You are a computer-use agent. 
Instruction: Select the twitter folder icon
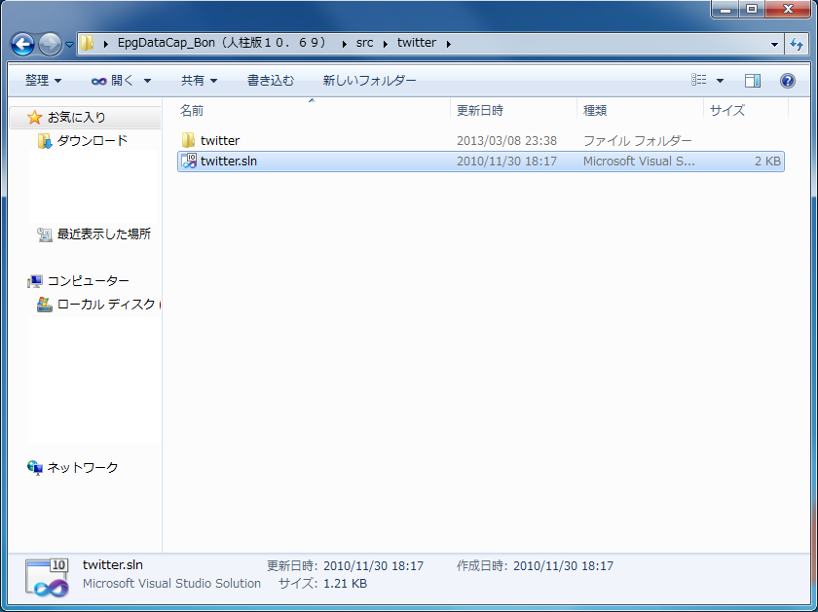188,140
